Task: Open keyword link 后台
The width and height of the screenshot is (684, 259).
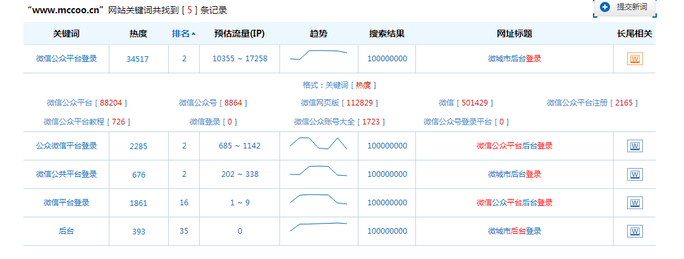Action: pyautogui.click(x=66, y=231)
